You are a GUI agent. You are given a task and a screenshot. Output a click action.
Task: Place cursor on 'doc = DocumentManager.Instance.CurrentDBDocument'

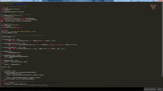click(x=17, y=21)
